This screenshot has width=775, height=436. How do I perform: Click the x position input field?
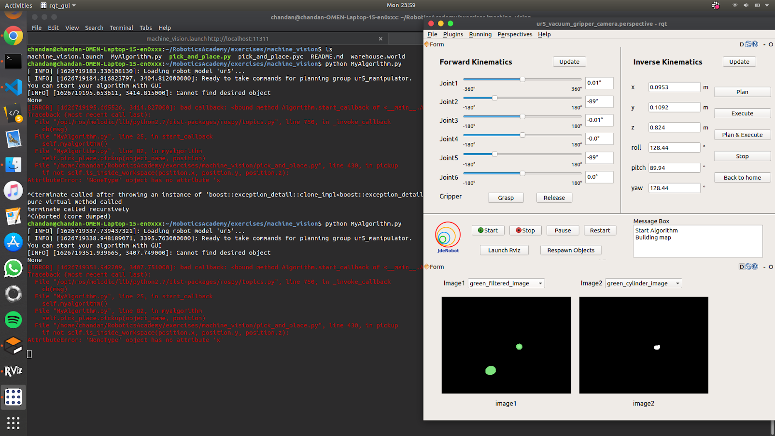pos(674,87)
